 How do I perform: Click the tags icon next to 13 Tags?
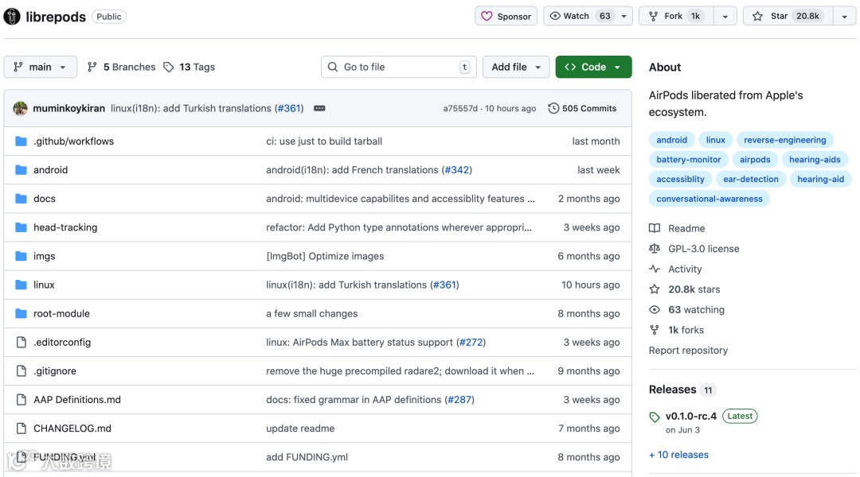point(169,67)
